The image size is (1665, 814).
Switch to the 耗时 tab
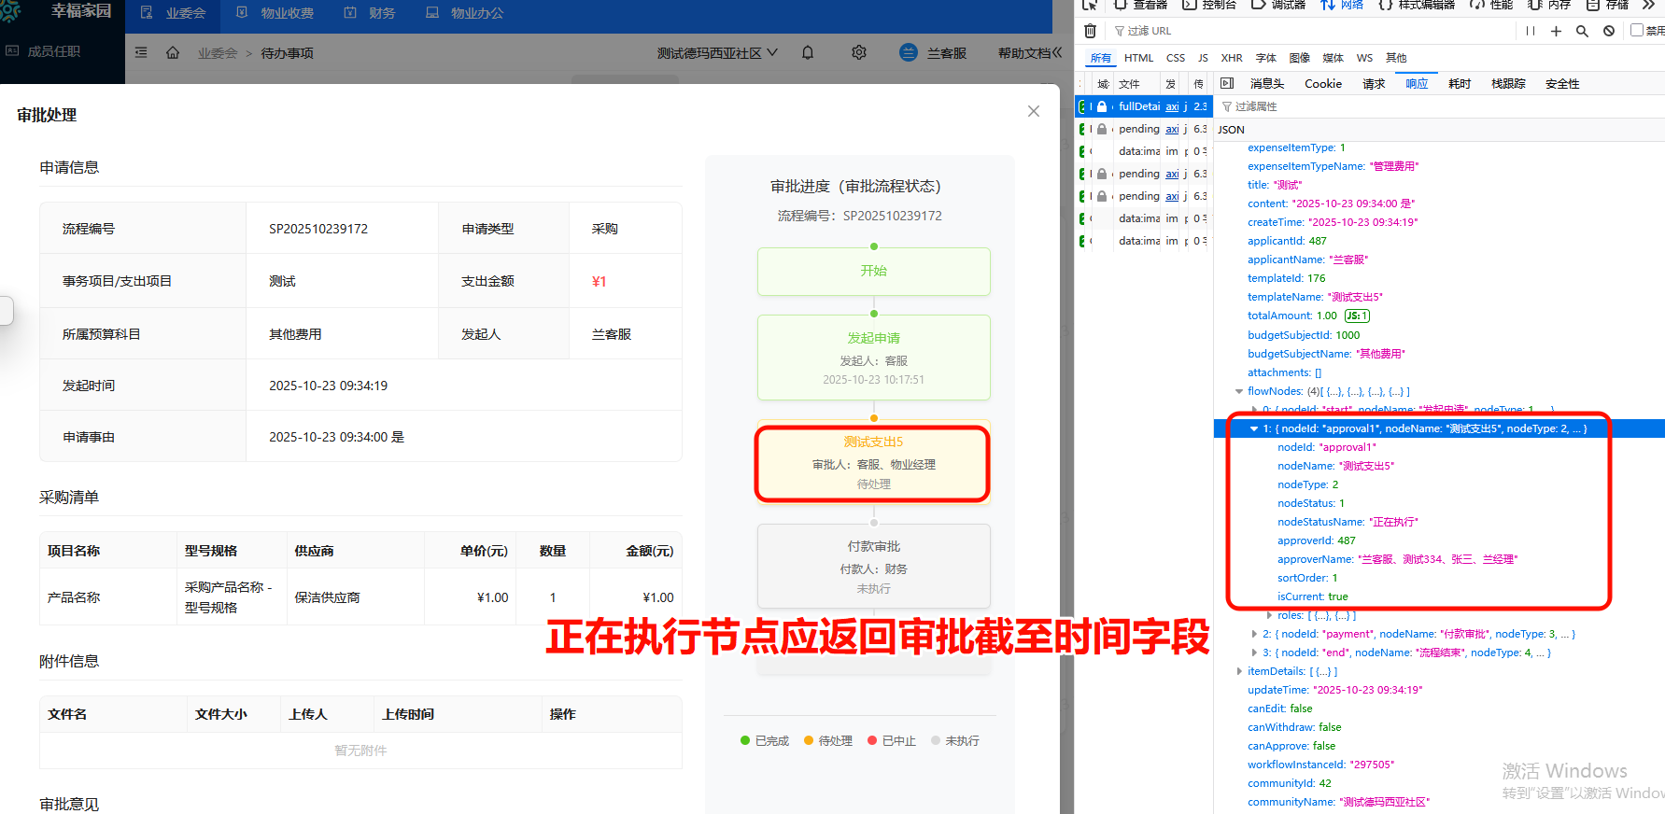click(x=1460, y=84)
